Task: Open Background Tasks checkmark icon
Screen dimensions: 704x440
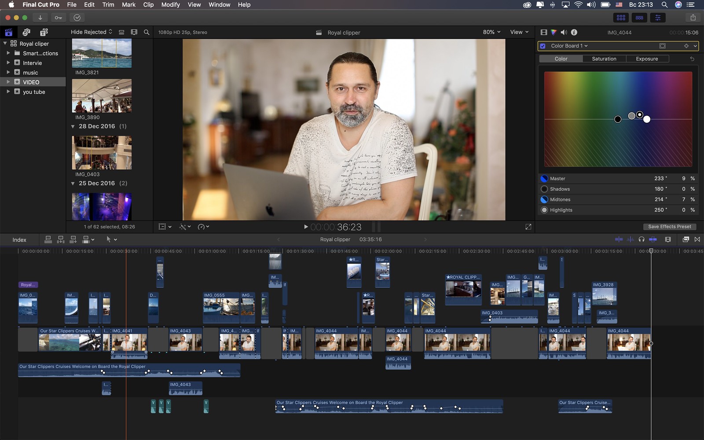Action: pos(77,18)
